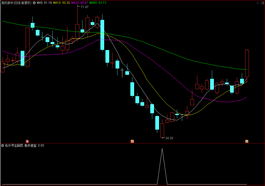Click the 低开寻宝副图 indicator name

[14, 145]
